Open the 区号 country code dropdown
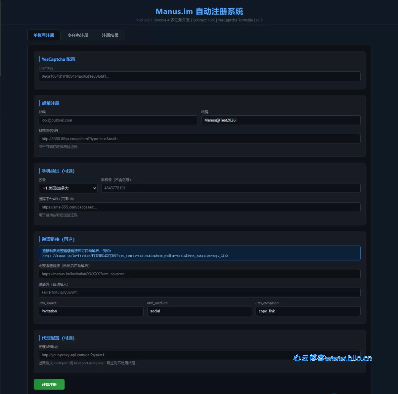The height and width of the screenshot is (394, 398). pyautogui.click(x=68, y=188)
